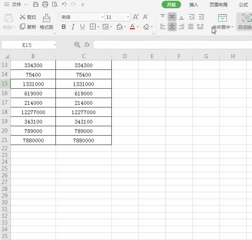
Task: Open the font size 11 dropdown
Action: [x=128, y=17]
